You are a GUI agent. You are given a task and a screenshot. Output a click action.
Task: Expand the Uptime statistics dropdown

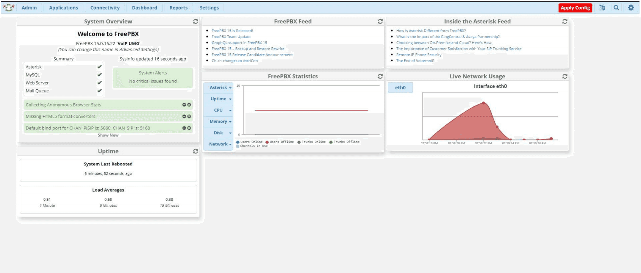tap(218, 99)
